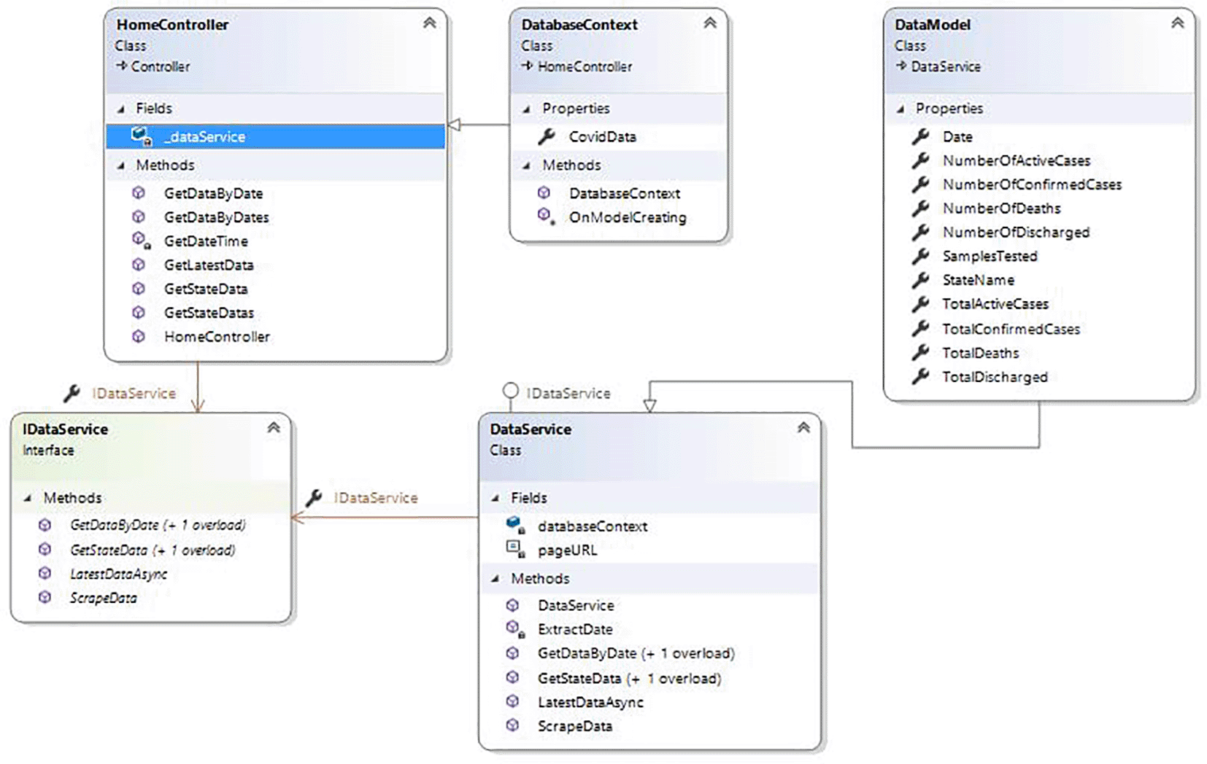Viewport: 1207px width, 764px height.
Task: Click the Controller base type label
Action: (161, 66)
